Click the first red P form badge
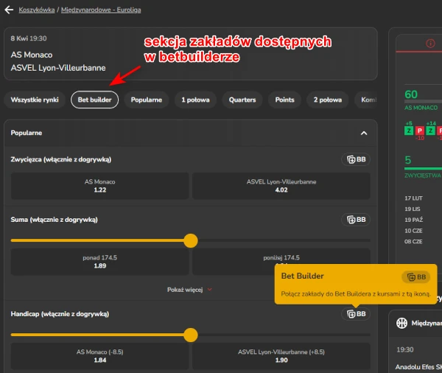Image resolution: width=442 pixels, height=373 pixels. pyautogui.click(x=419, y=130)
